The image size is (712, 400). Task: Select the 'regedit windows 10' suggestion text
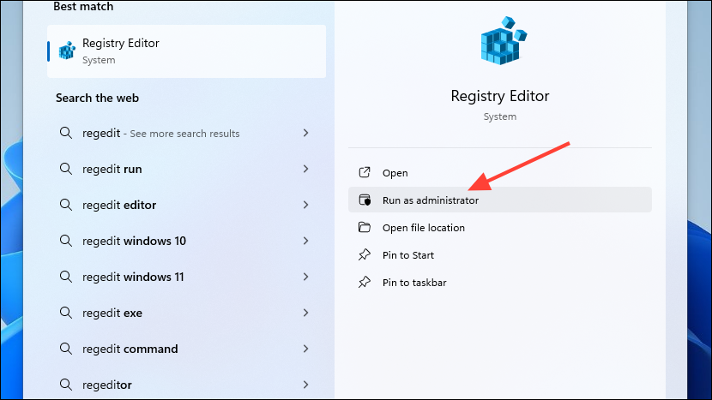(x=134, y=241)
